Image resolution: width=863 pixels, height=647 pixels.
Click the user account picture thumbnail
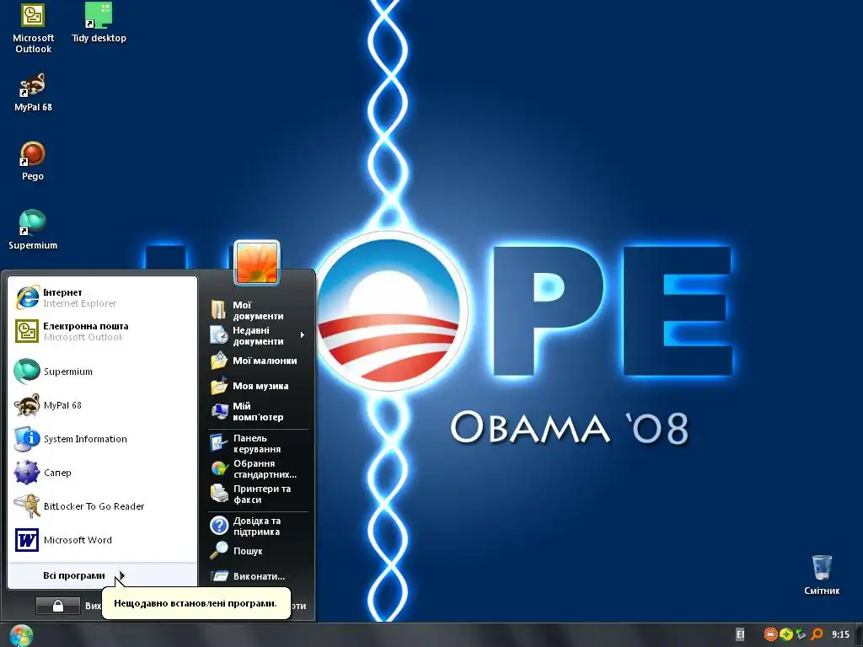[x=257, y=263]
